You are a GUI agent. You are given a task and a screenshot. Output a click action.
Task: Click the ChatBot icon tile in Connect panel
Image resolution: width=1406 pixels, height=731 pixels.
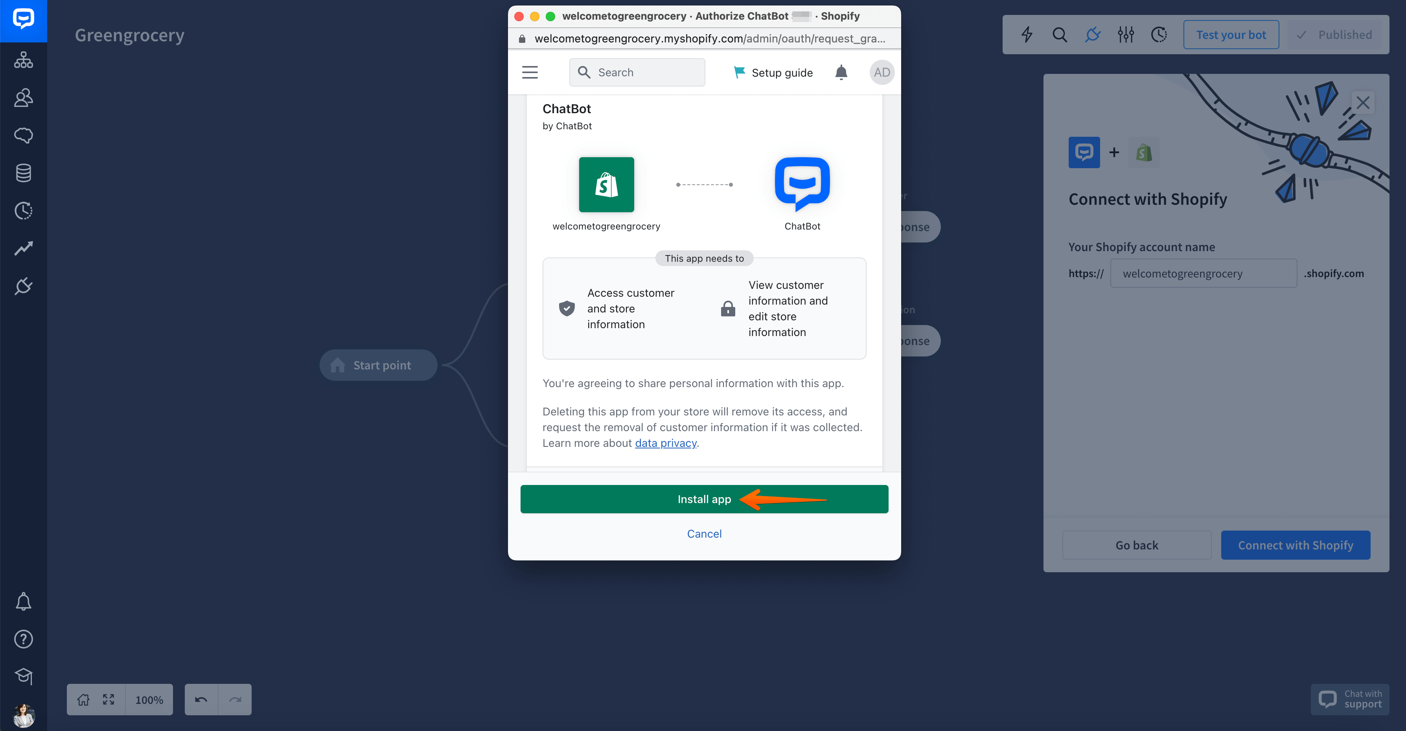[1084, 152]
